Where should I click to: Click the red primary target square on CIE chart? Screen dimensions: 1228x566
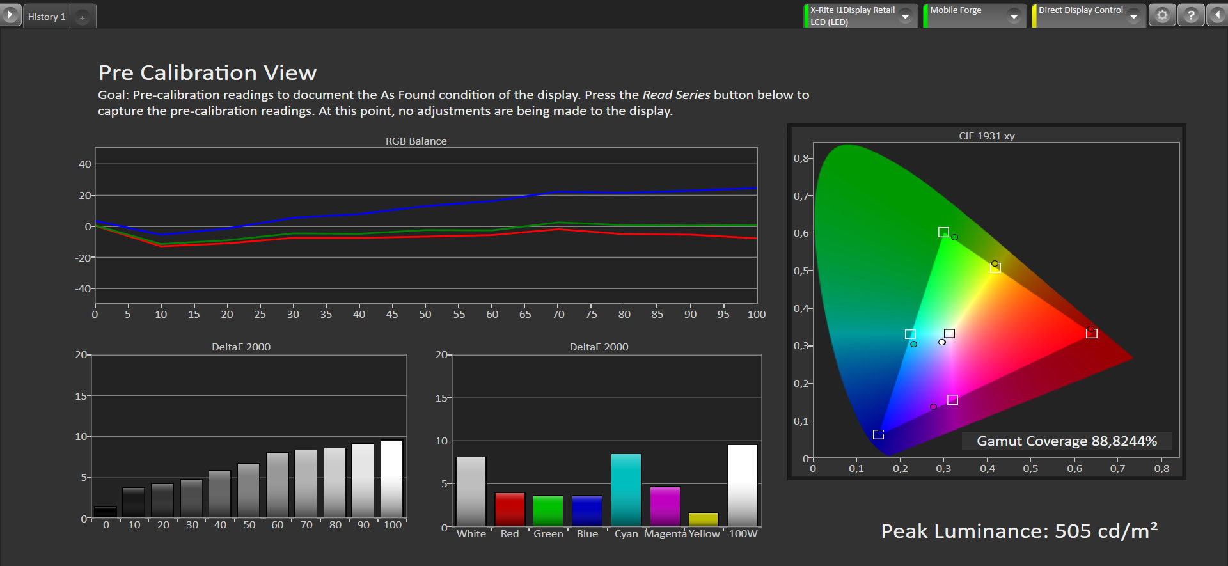(x=1092, y=333)
